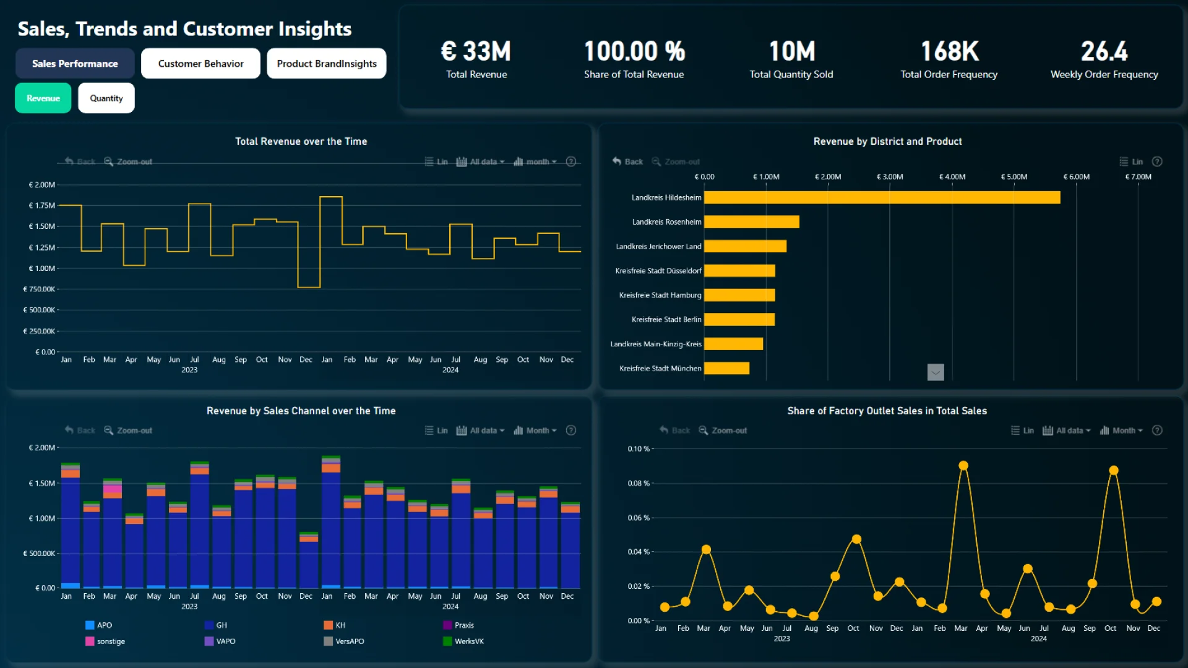Click Back arrow in Sales Channel chart
1188x668 pixels.
[x=69, y=430]
